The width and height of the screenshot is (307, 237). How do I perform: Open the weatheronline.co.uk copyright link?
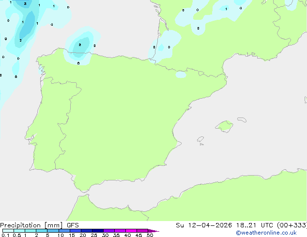(266, 233)
